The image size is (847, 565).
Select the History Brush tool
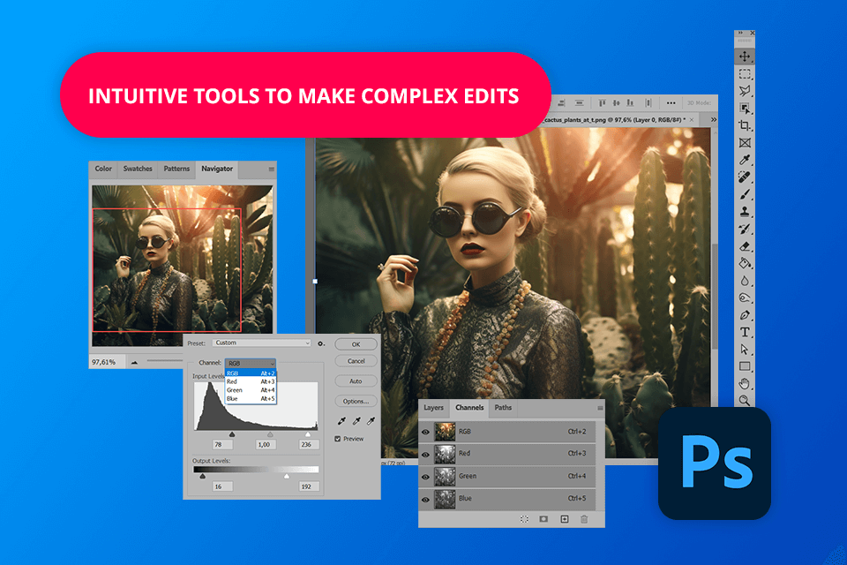pyautogui.click(x=745, y=229)
